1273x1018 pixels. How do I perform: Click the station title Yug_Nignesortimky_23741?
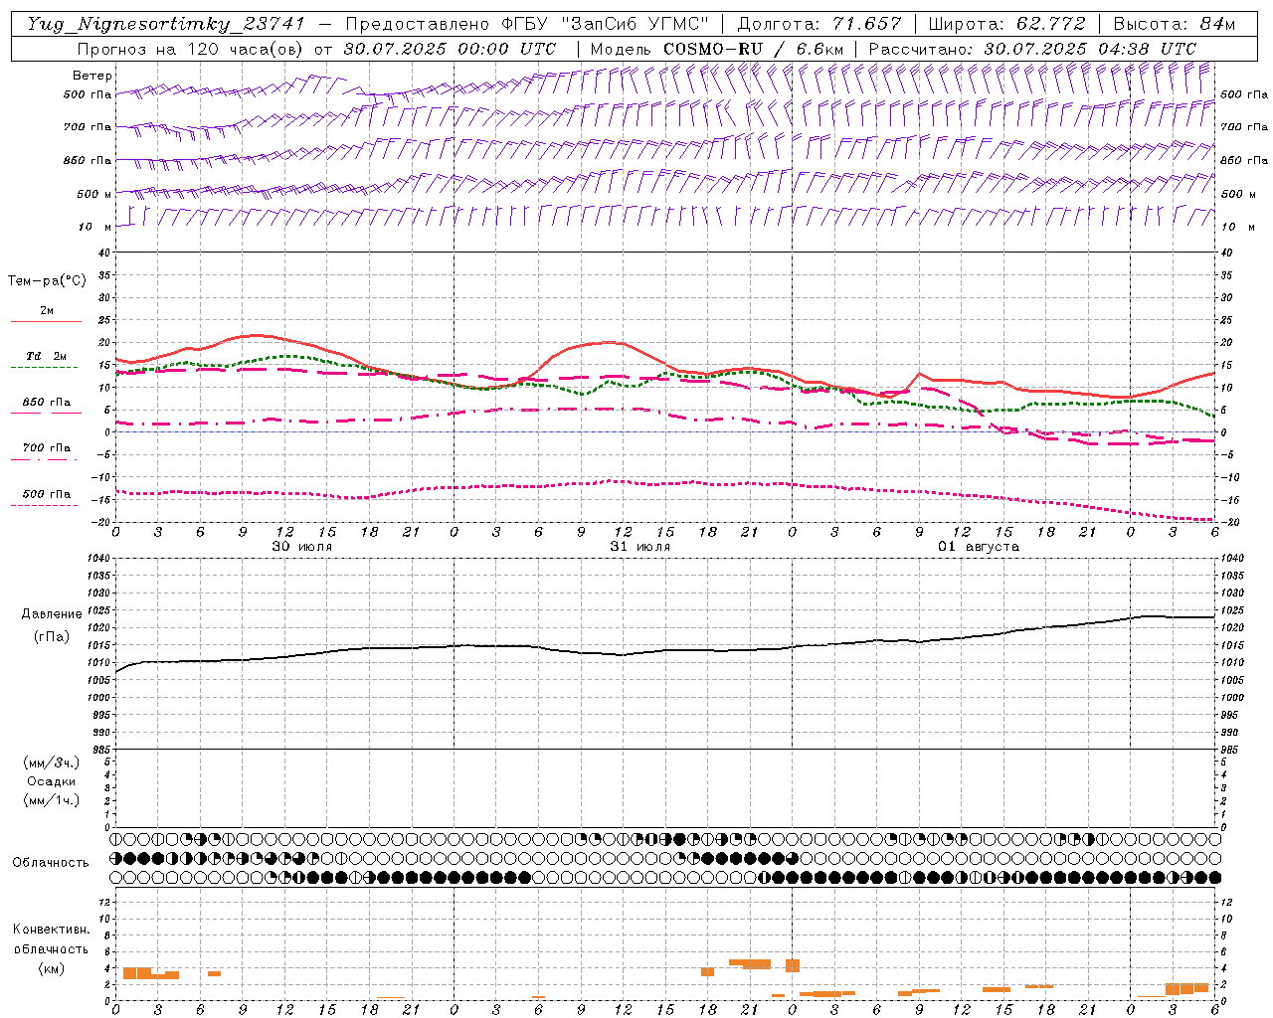coord(166,24)
